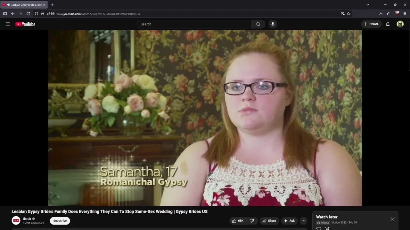410x230 pixels.
Task: Click the Private playlist badge
Action: click(323, 223)
